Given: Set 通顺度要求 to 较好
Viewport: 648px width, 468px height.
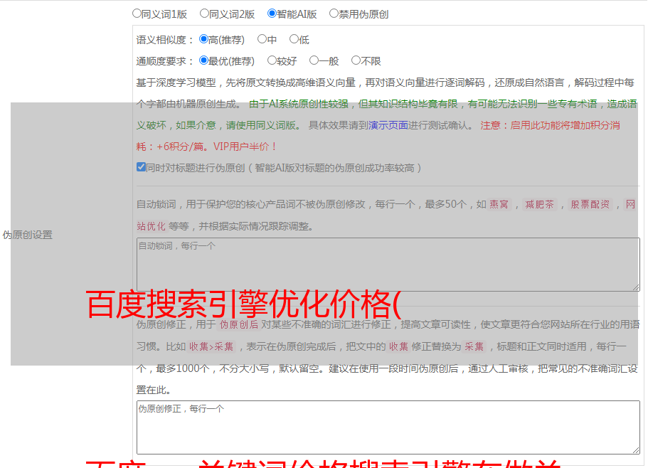Looking at the screenshot, I should 272,60.
